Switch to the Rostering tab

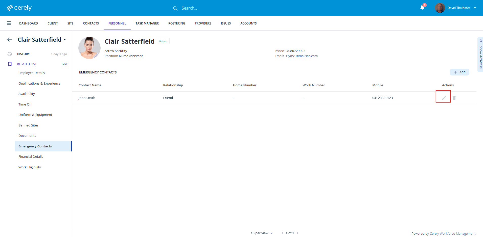pyautogui.click(x=177, y=23)
